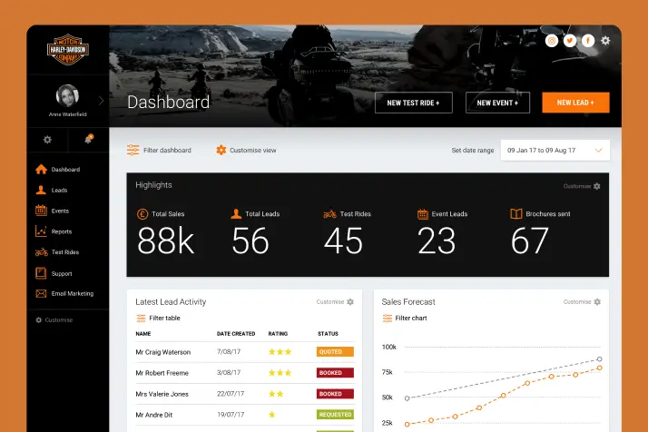Click the orange Customise view gear icon

[221, 150]
